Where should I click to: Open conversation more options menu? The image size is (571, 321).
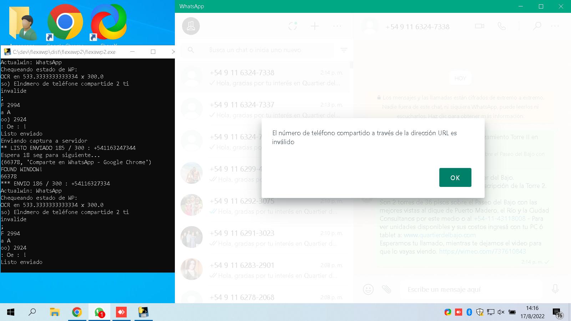pyautogui.click(x=555, y=26)
